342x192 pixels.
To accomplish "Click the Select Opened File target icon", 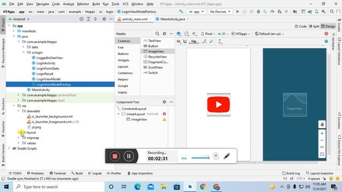I will [81, 19].
